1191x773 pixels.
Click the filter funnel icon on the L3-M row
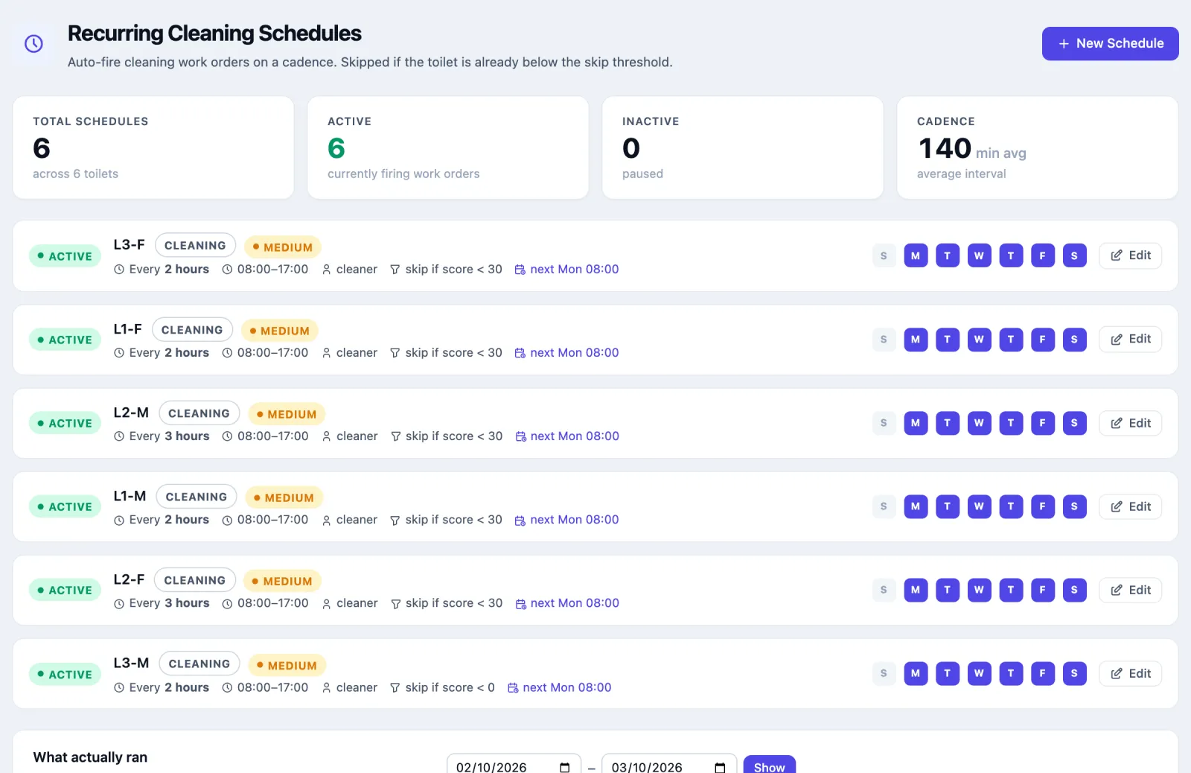(x=395, y=688)
